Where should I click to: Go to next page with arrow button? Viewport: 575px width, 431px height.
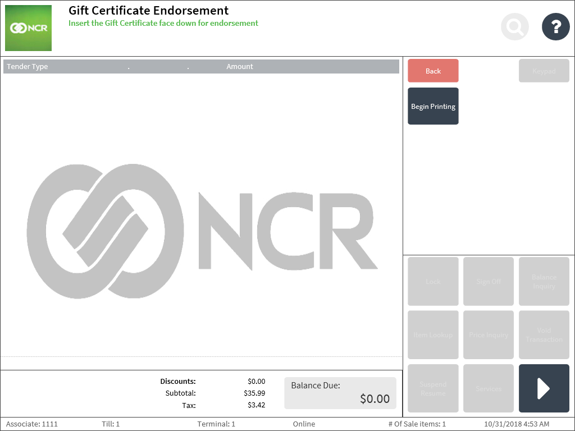tap(544, 388)
